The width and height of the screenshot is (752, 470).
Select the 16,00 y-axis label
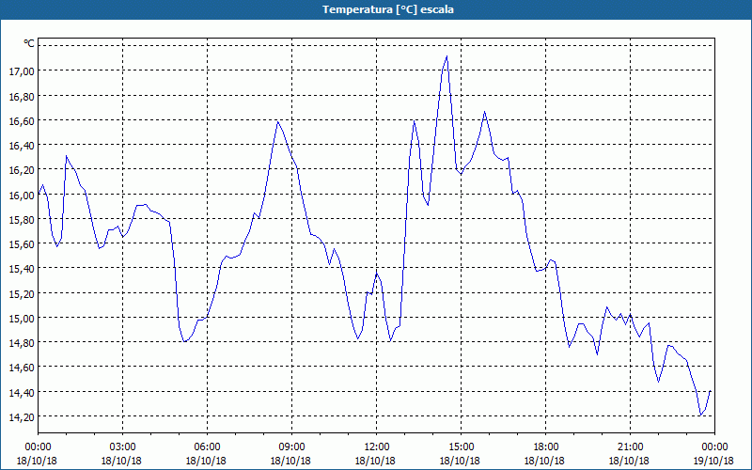tap(22, 196)
